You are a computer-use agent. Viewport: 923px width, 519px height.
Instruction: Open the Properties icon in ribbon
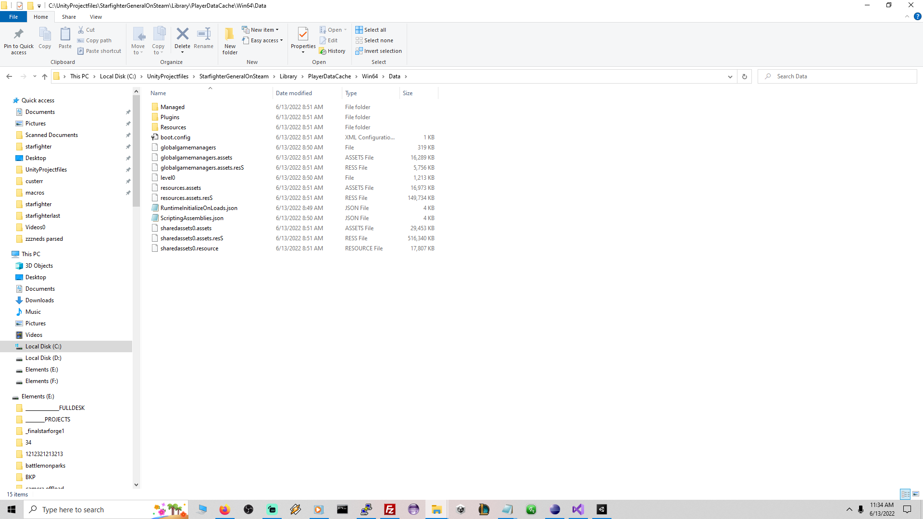coord(303,35)
